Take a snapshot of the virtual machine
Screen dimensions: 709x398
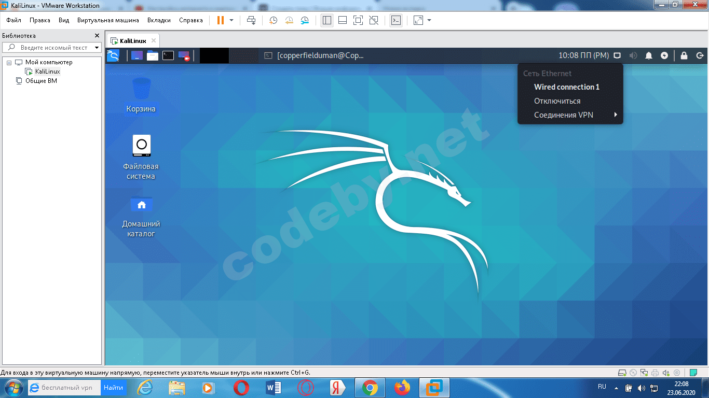[x=273, y=20]
